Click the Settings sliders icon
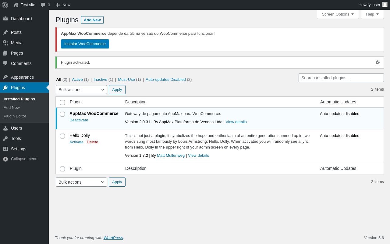 pyautogui.click(x=5, y=149)
